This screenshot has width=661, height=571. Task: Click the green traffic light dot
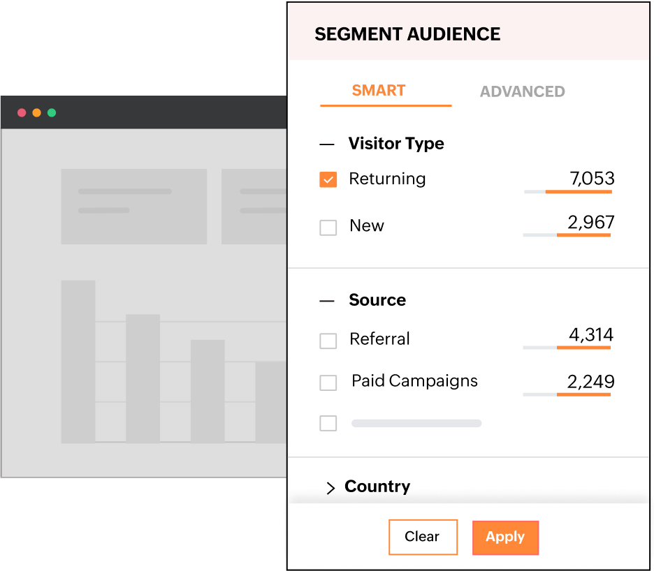[x=51, y=112]
